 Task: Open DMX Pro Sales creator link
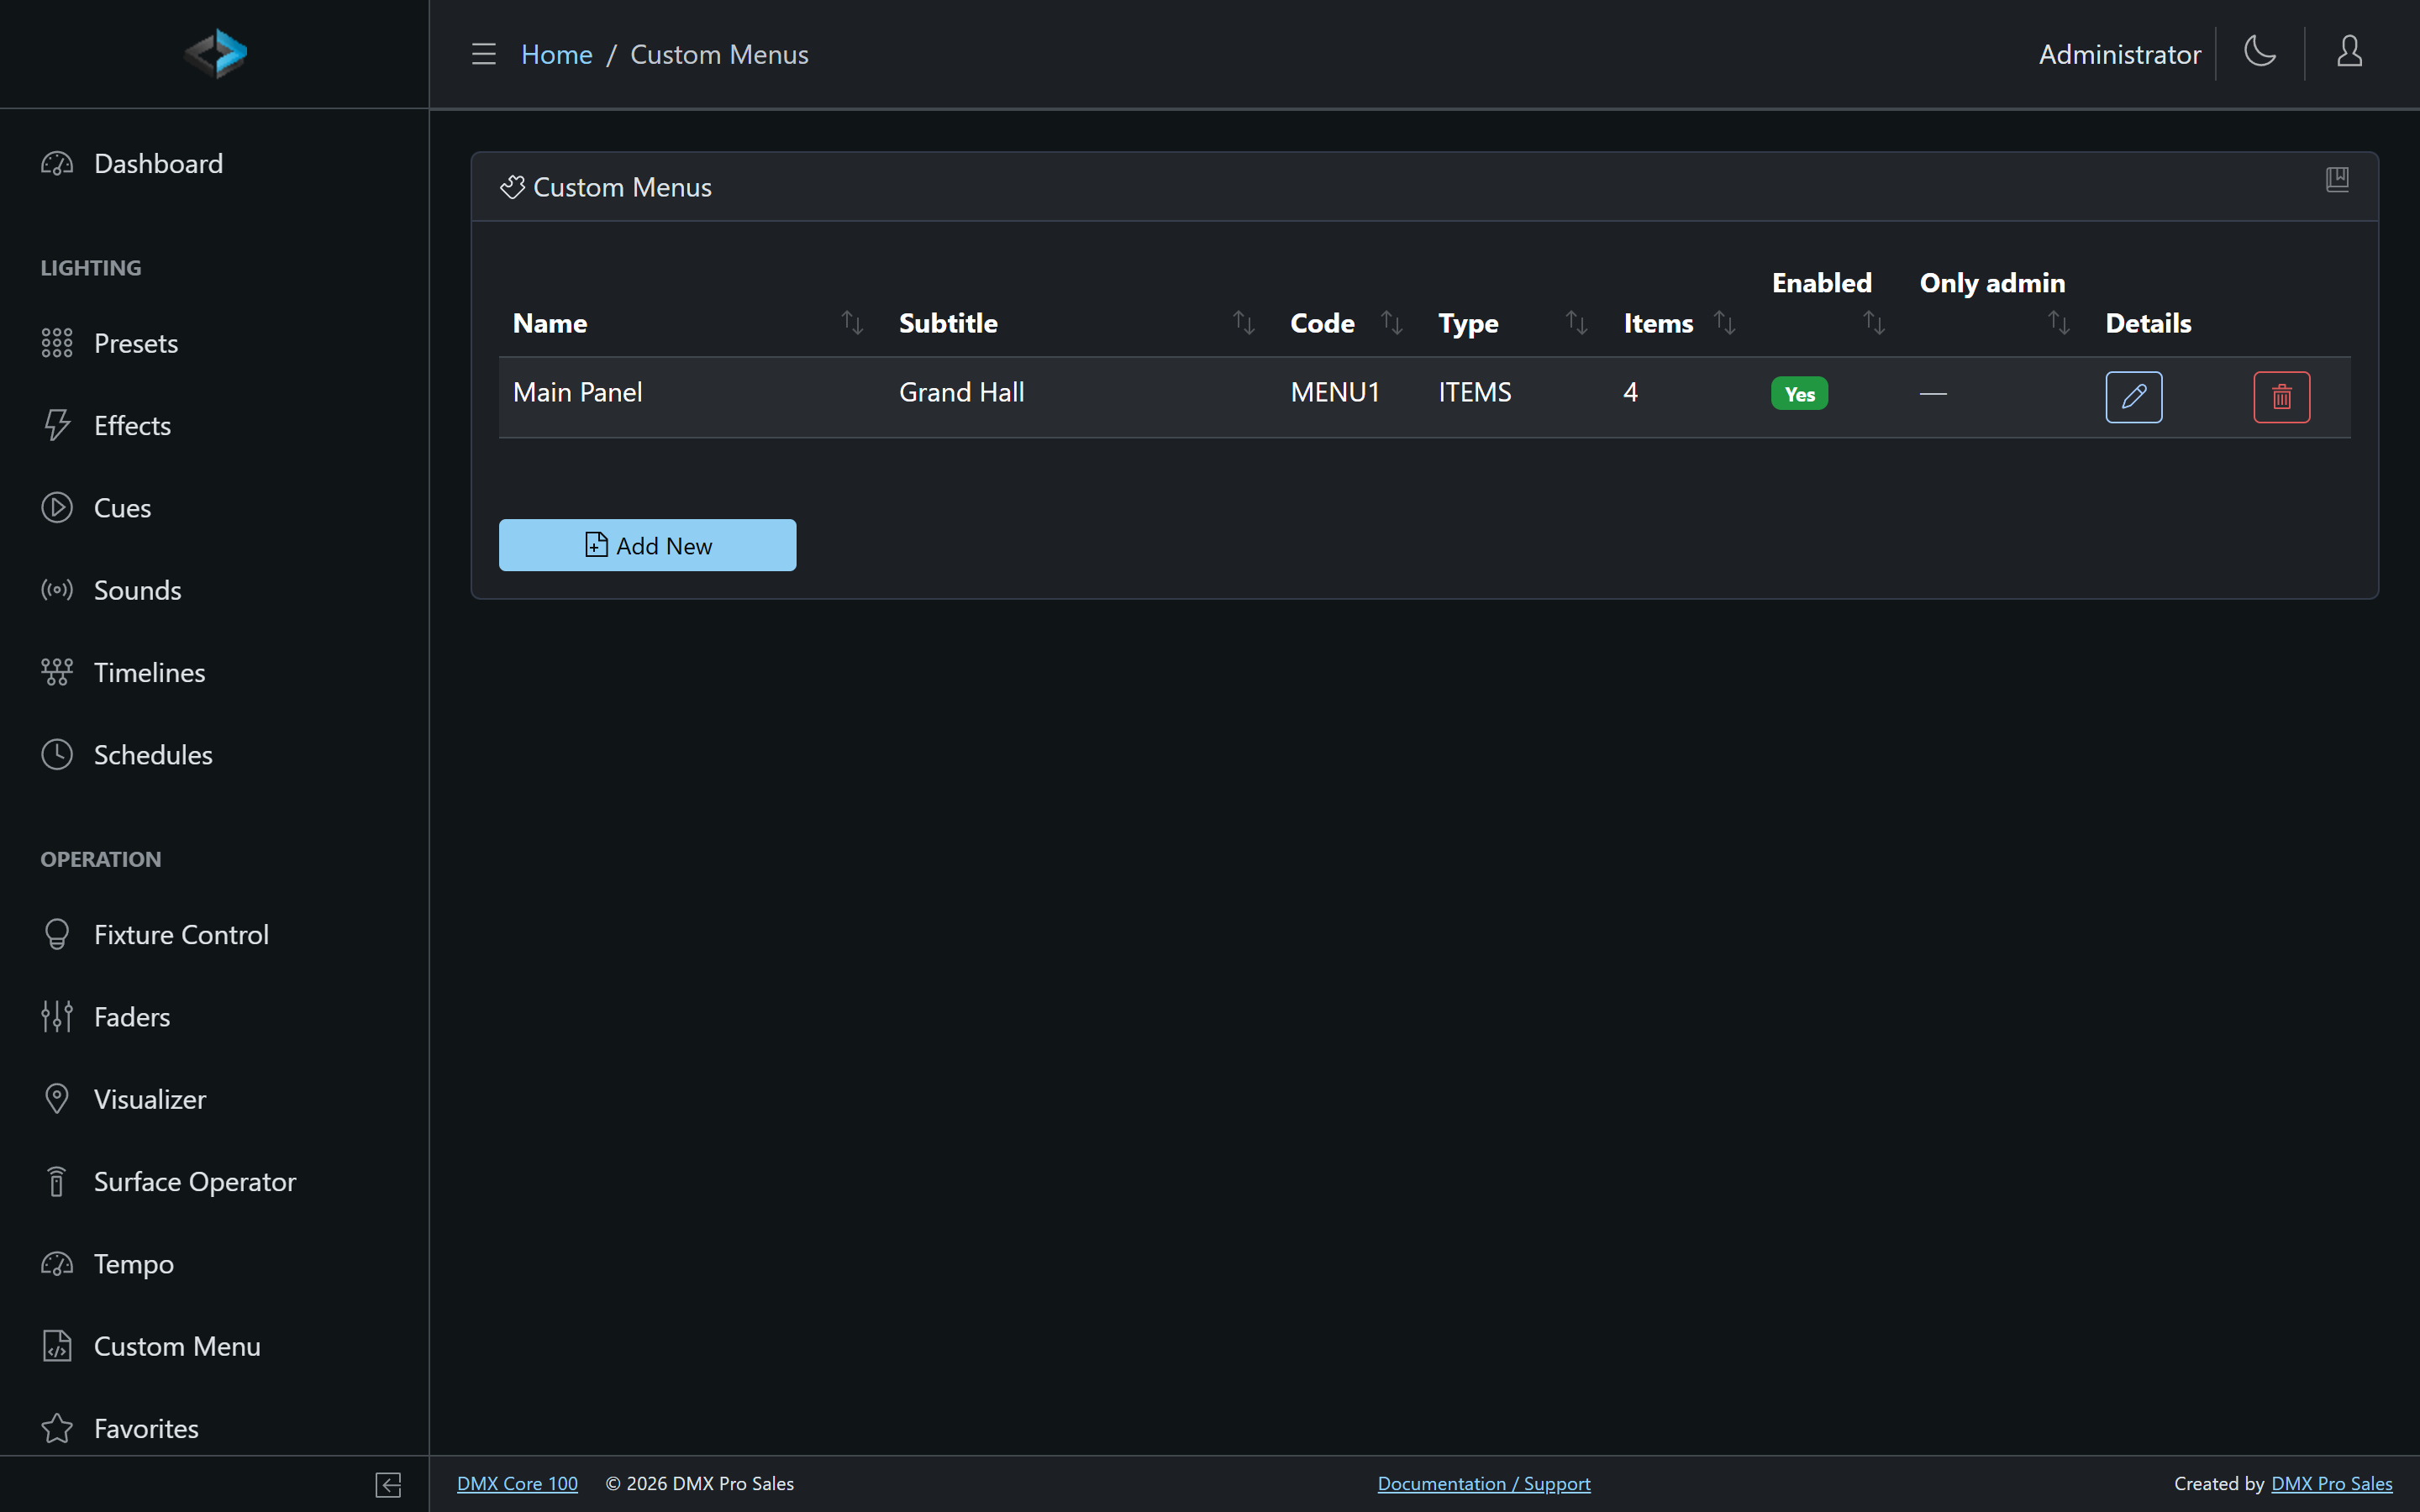click(x=2332, y=1484)
